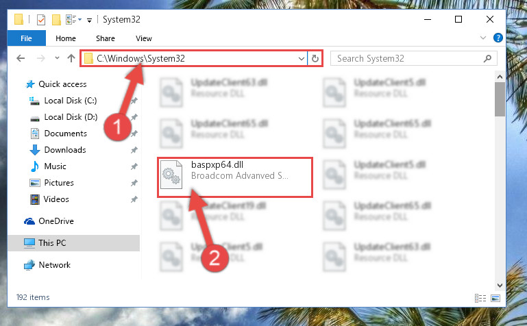Go up one folder with the up arrow
The image size is (527, 326).
point(71,58)
